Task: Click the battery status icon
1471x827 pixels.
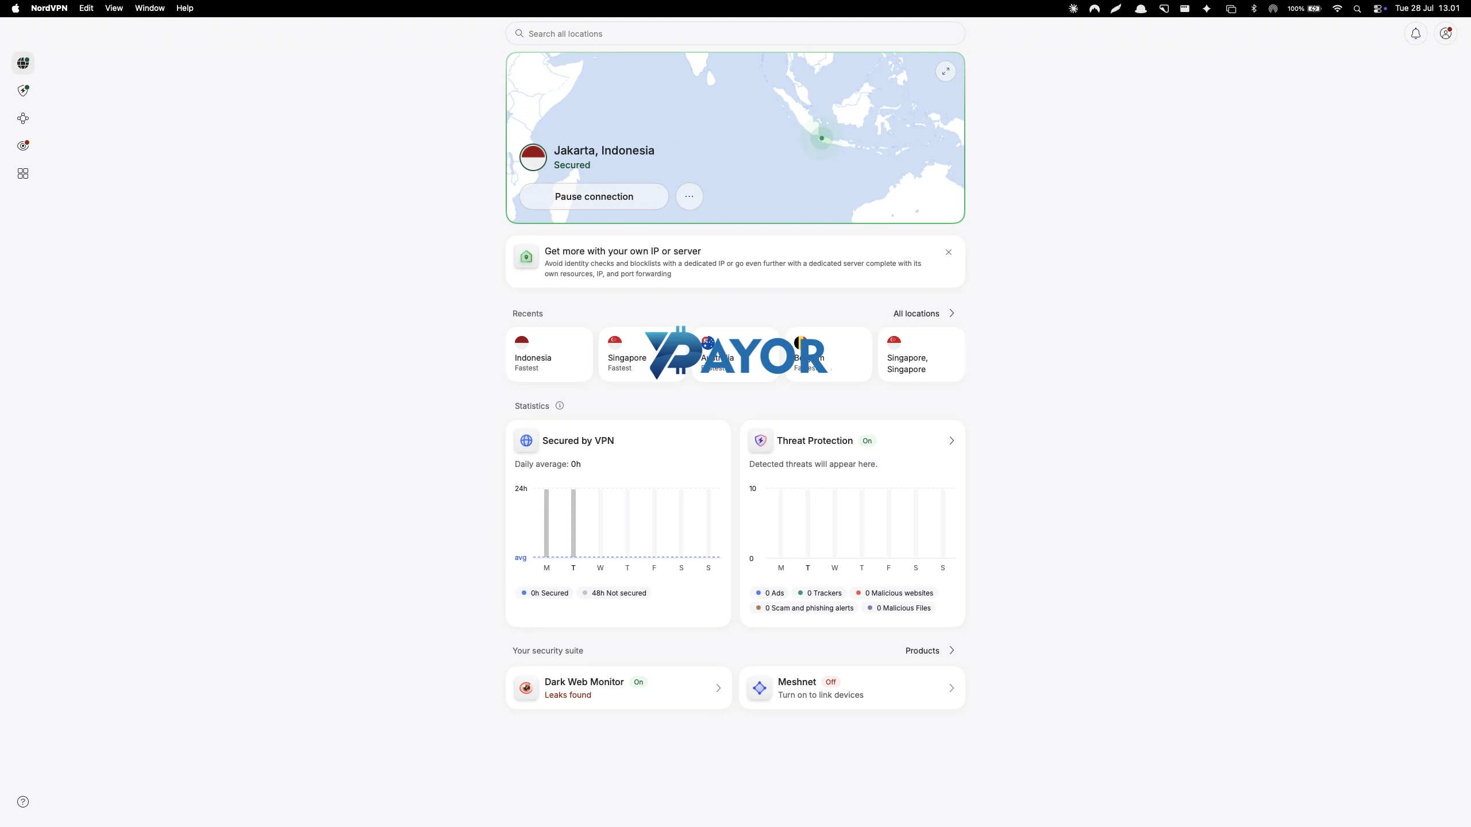Action: click(x=1314, y=9)
